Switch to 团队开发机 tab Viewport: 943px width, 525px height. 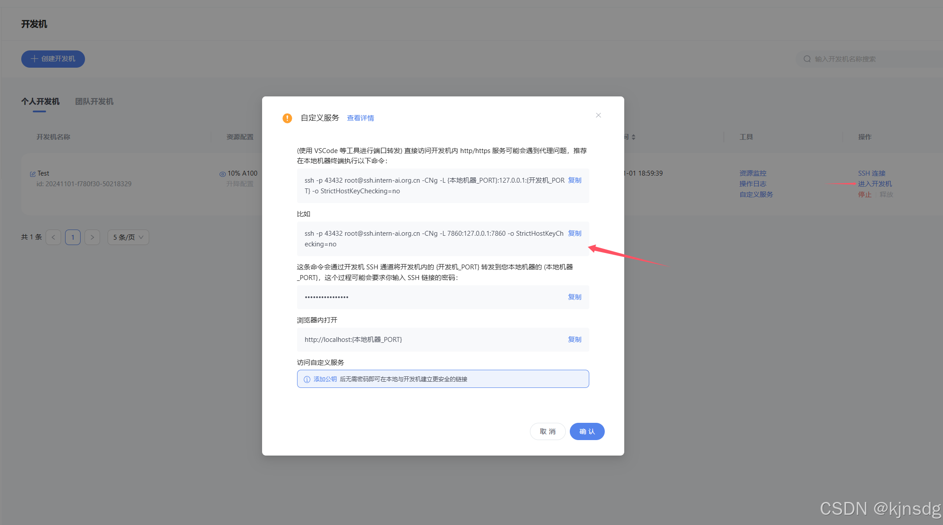93,101
